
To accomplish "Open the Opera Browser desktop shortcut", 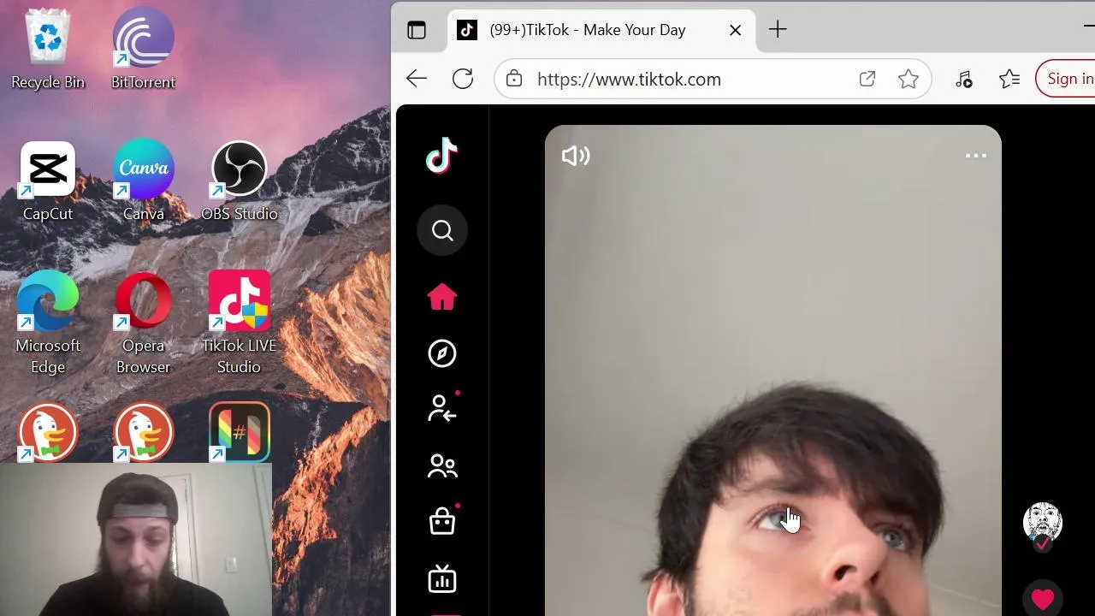I will [x=143, y=323].
